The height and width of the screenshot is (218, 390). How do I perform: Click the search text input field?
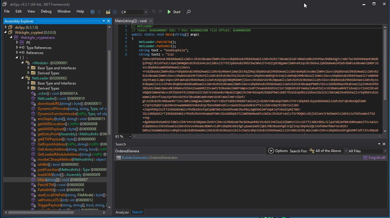(x=190, y=151)
